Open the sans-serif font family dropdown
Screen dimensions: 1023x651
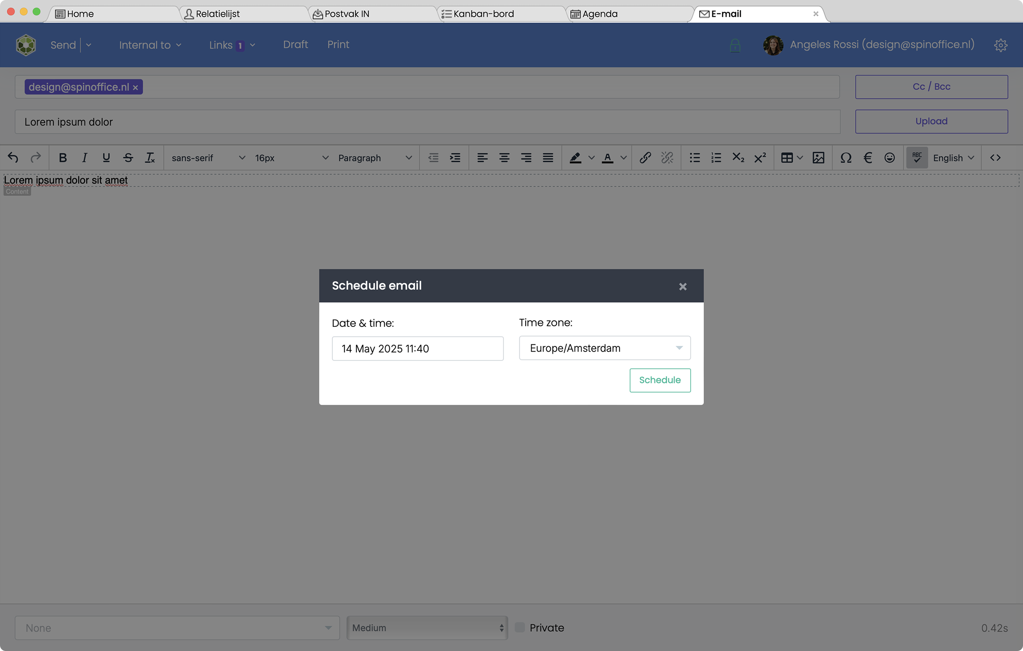click(208, 158)
